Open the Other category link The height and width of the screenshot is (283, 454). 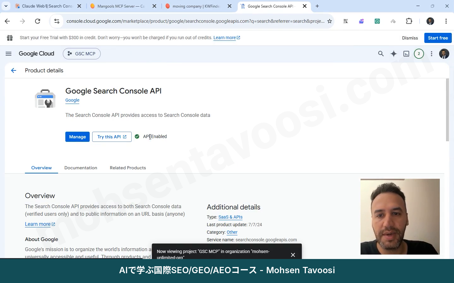pyautogui.click(x=232, y=232)
